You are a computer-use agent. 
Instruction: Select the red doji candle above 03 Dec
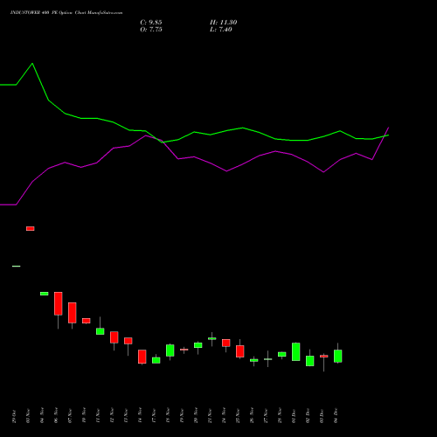[324, 356]
